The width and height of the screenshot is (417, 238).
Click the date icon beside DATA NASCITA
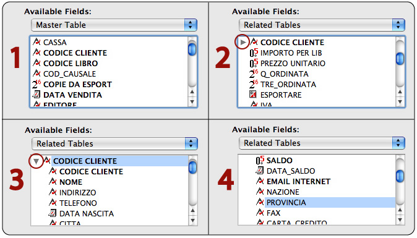[53, 213]
